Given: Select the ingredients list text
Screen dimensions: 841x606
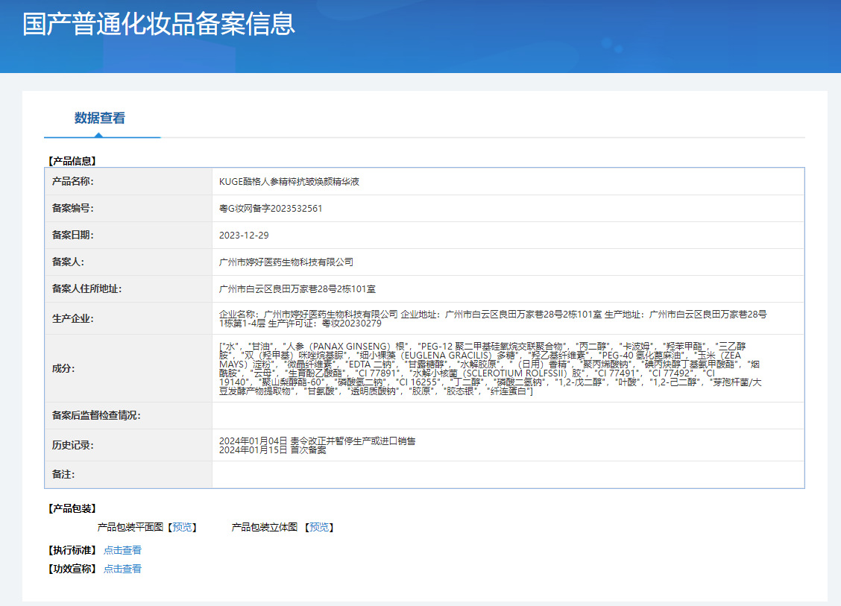Looking at the screenshot, I should [x=491, y=368].
